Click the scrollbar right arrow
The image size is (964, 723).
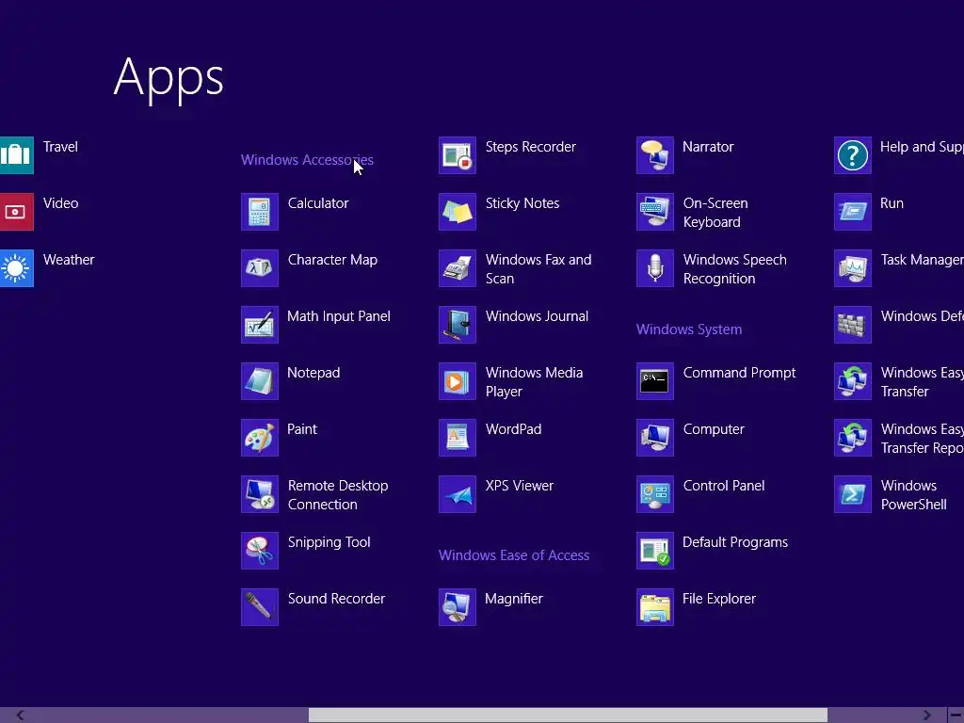point(926,715)
